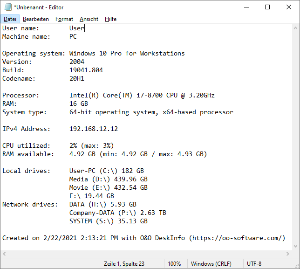
Task: Click the horizontal scrollbar right arrow
Action: pos(288,254)
